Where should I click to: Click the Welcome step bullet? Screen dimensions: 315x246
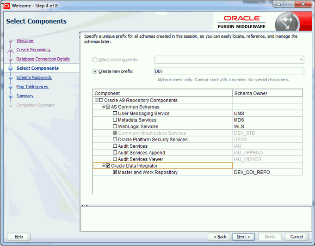(11, 41)
